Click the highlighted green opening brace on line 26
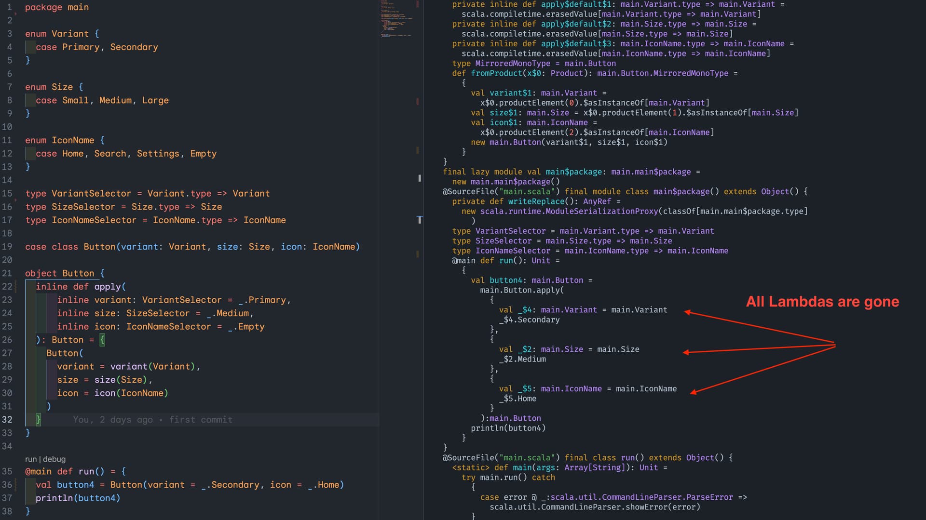 click(102, 340)
